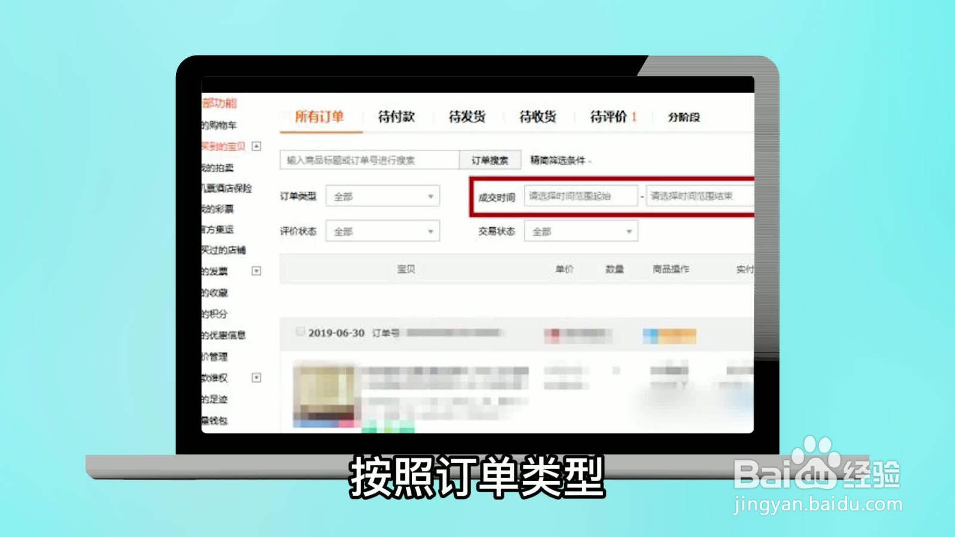Switch to the 所有订单 tab
Viewport: 955px width, 537px height.
319,116
